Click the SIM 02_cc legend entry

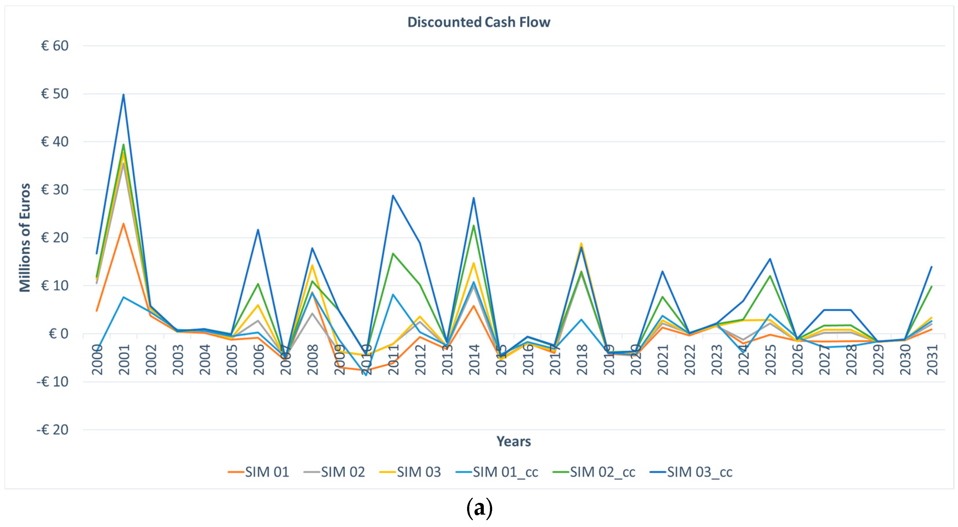pyautogui.click(x=603, y=472)
